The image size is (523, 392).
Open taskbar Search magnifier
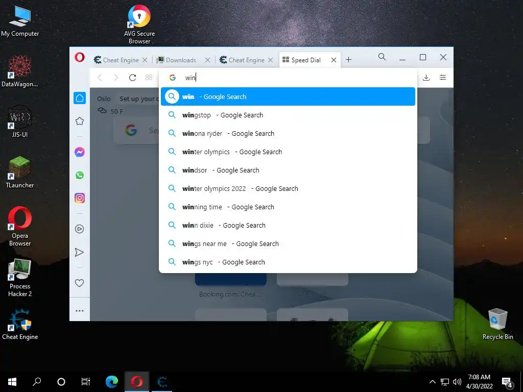click(37, 382)
